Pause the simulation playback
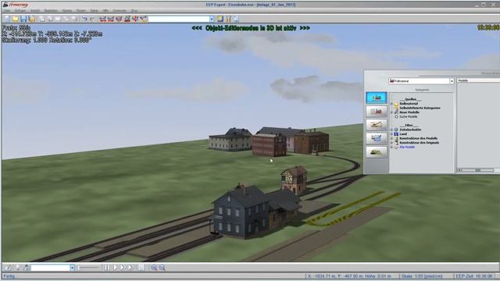 click(x=107, y=268)
